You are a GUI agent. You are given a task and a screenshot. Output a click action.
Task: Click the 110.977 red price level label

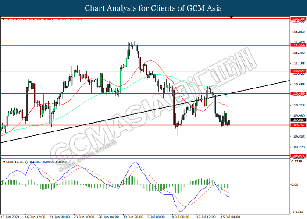298,71
